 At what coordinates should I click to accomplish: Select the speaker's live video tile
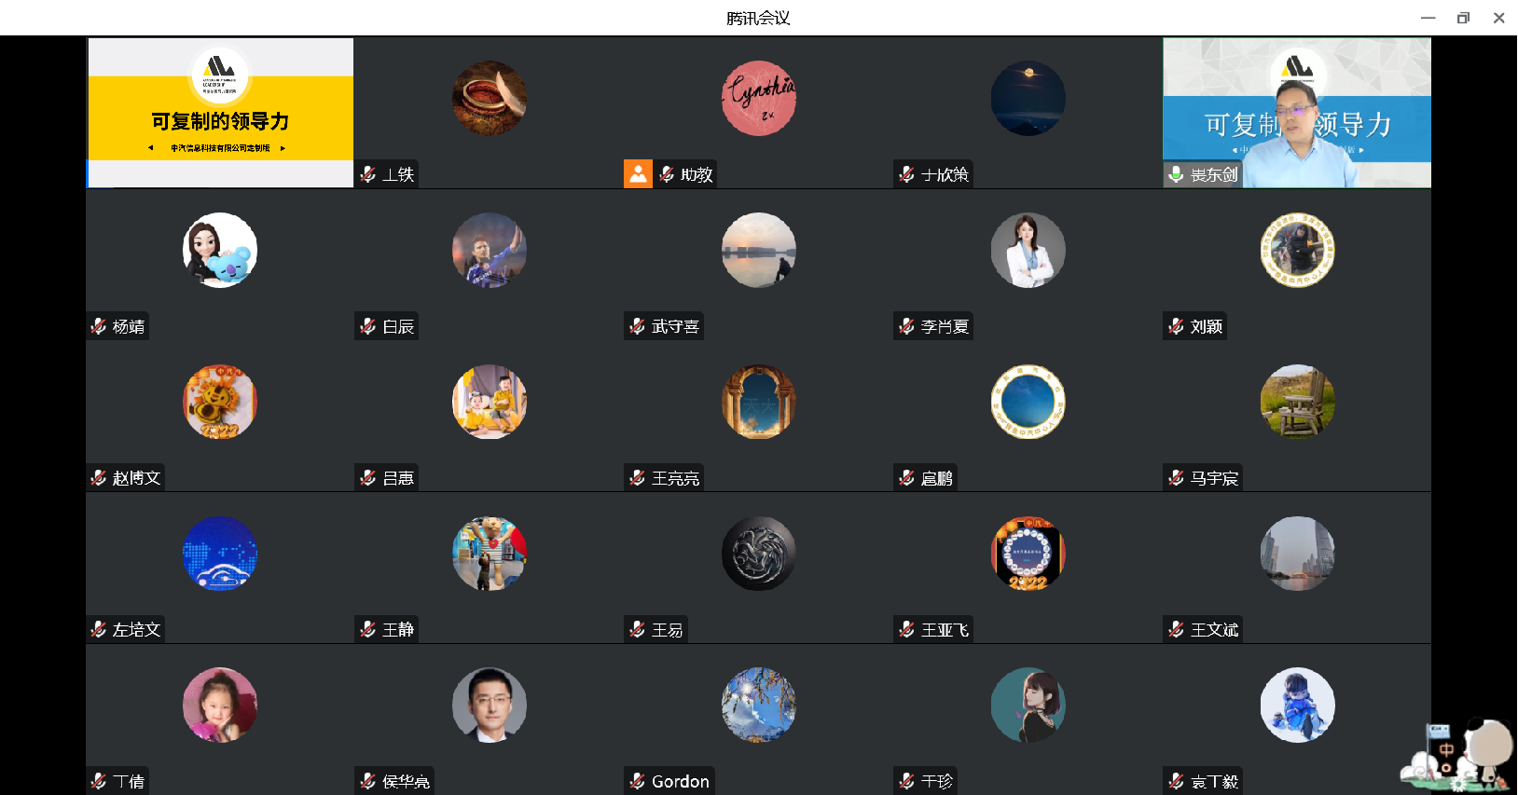tap(1296, 113)
